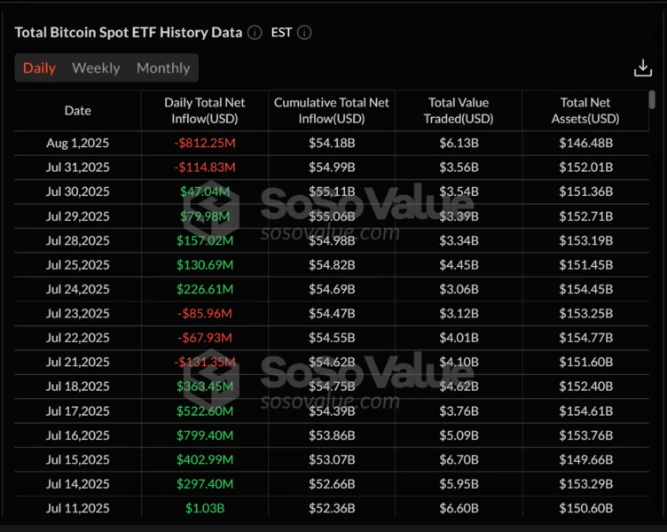Click the Jul 24,2025 date cell

77,289
